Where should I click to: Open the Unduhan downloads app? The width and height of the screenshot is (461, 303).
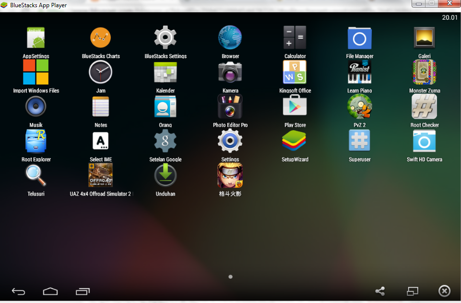click(x=165, y=175)
